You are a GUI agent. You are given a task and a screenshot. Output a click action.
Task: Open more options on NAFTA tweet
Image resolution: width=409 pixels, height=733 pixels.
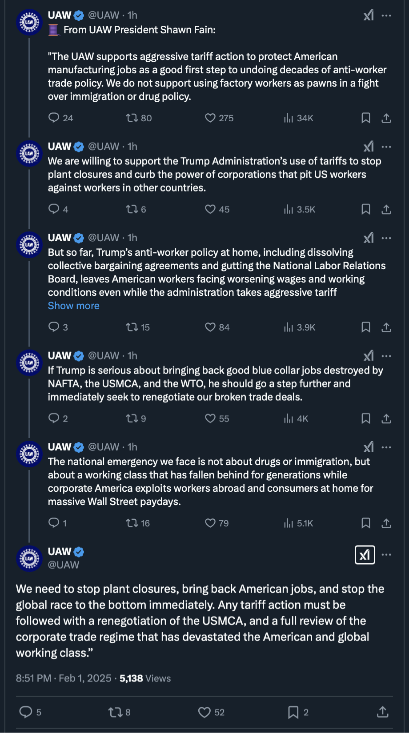point(386,356)
